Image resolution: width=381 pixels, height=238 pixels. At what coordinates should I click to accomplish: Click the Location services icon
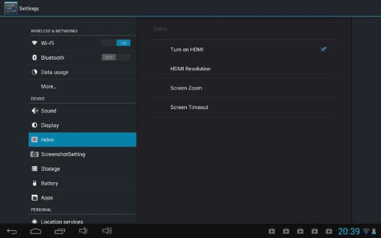pyautogui.click(x=34, y=221)
